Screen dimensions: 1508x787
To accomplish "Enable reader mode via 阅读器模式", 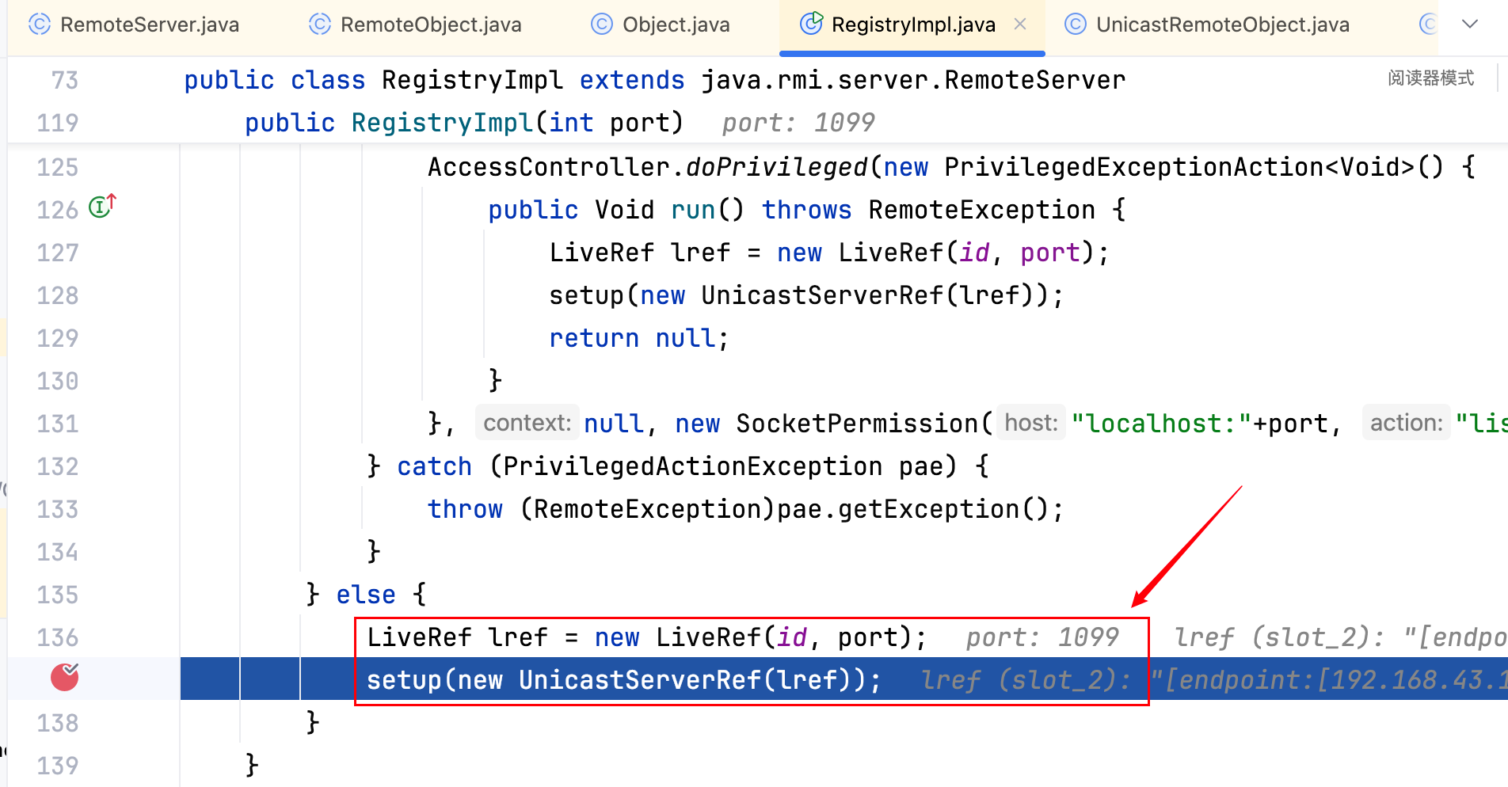I will point(1430,78).
